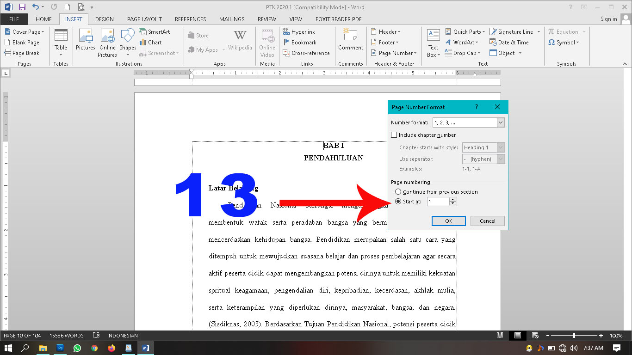The width and height of the screenshot is (632, 355).
Task: Open the Shapes gallery
Action: (128, 42)
